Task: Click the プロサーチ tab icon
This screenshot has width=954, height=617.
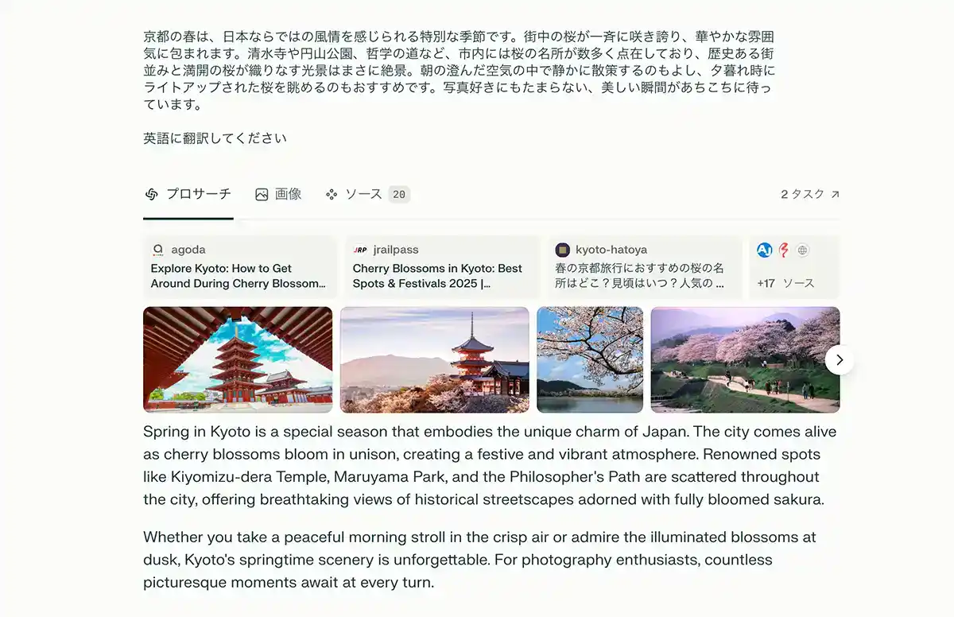Action: tap(152, 194)
